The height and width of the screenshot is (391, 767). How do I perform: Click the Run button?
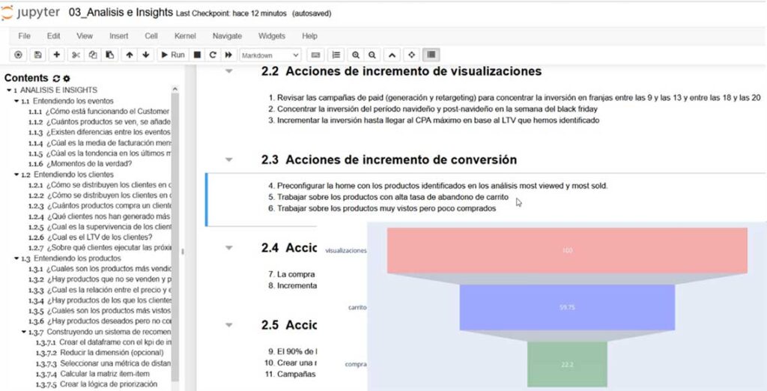(173, 55)
